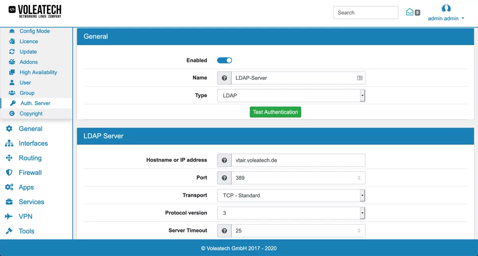
Task: Click inside the Search field
Action: (365, 12)
